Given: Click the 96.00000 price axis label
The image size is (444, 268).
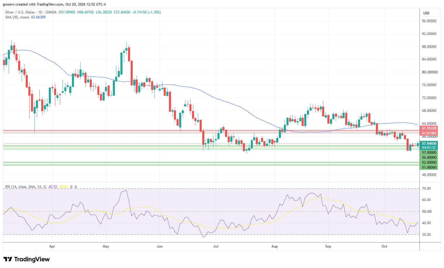Looking at the screenshot, I should pos(429,21).
